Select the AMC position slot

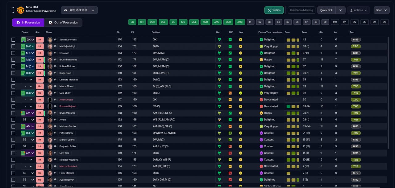(240, 22)
